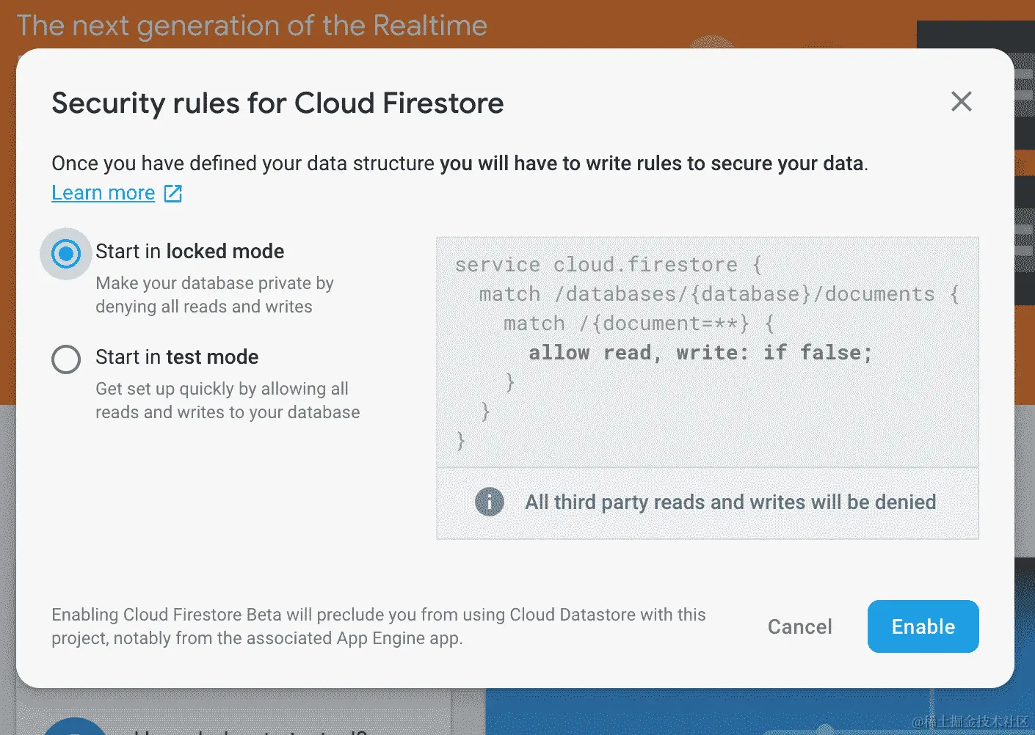1035x735 pixels.
Task: Click the "Start in test mode" label
Action: [177, 357]
